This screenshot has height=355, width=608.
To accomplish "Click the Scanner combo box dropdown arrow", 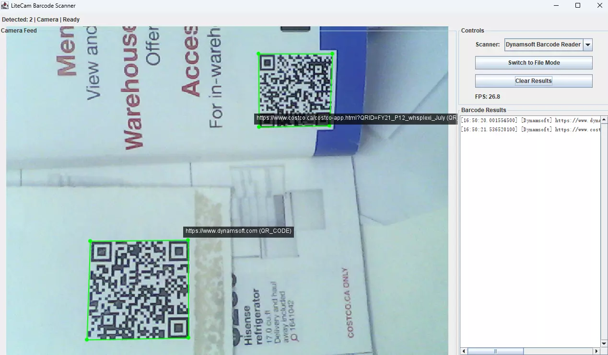I will (588, 44).
